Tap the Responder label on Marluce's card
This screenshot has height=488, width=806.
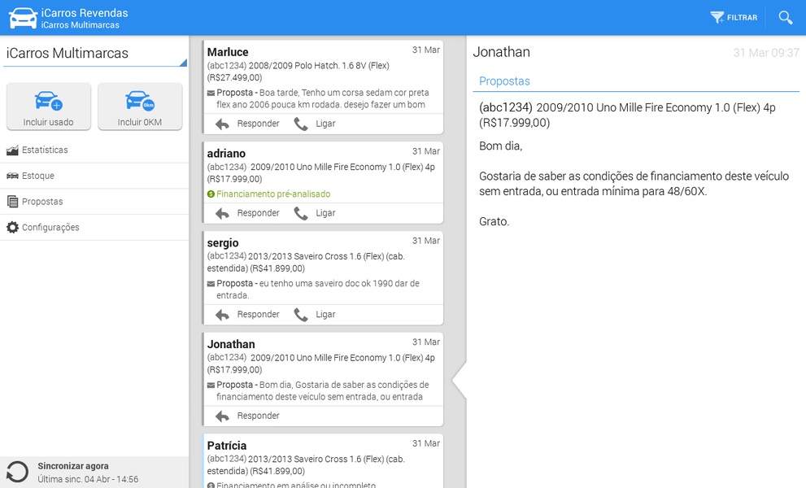(258, 124)
